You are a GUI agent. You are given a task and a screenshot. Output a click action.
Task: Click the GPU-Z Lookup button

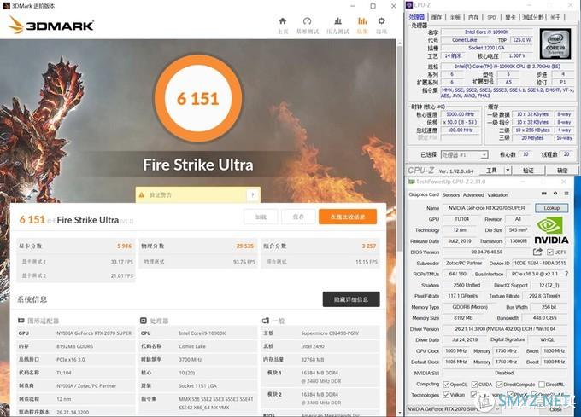[x=551, y=208]
